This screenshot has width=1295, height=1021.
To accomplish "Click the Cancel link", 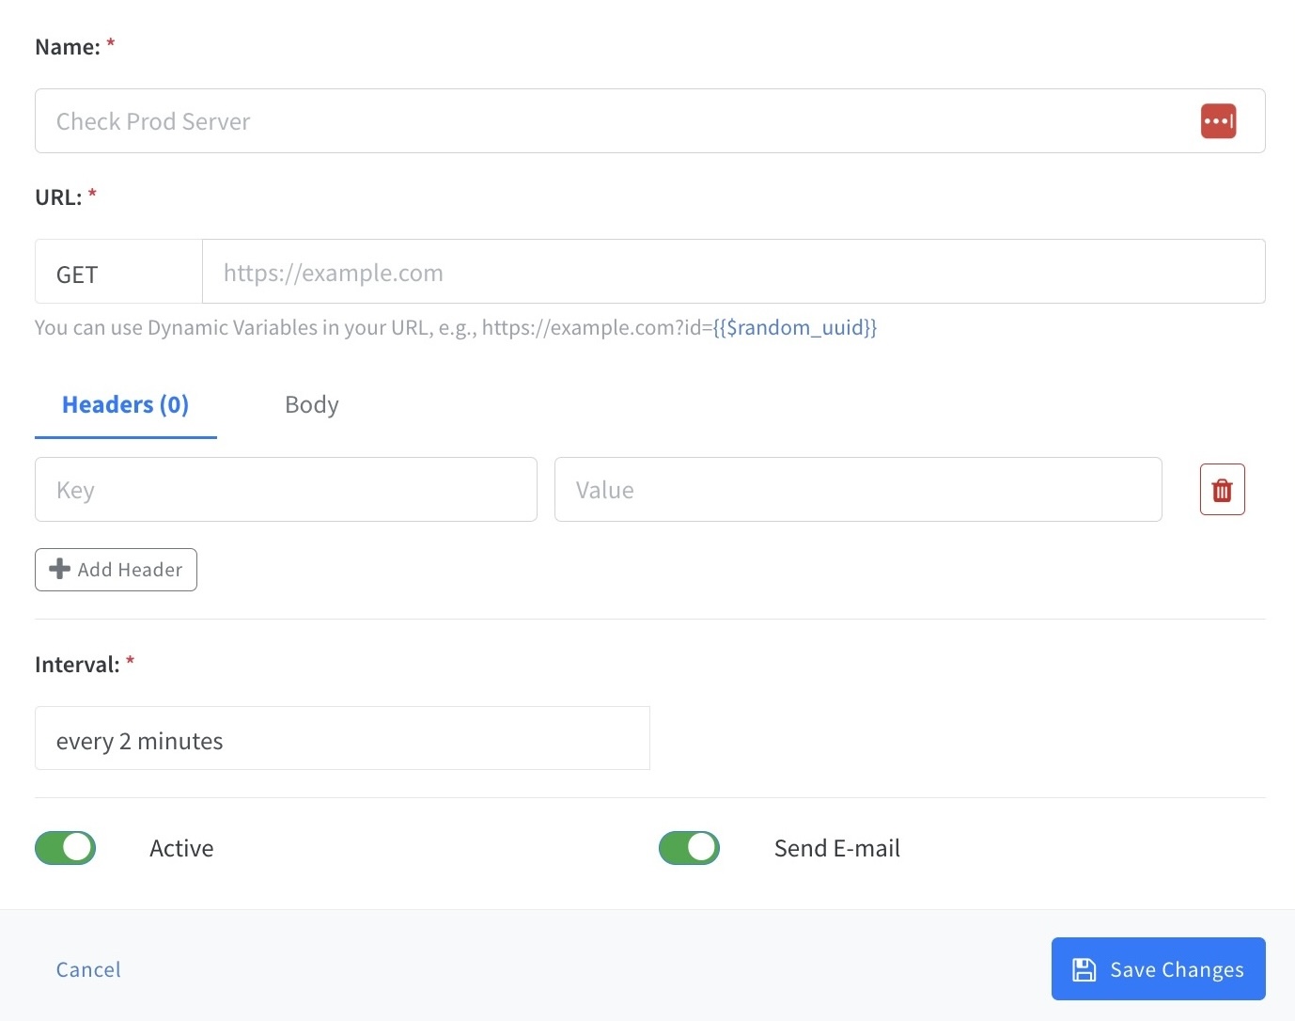I will 87,969.
